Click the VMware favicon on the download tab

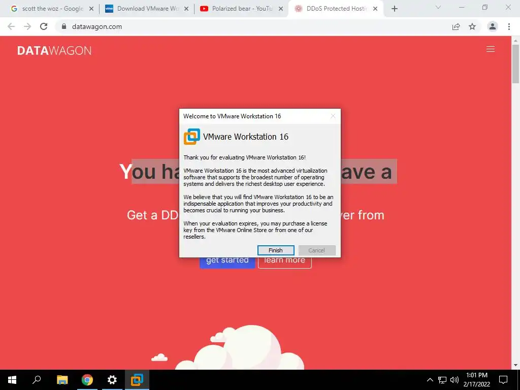tap(109, 9)
